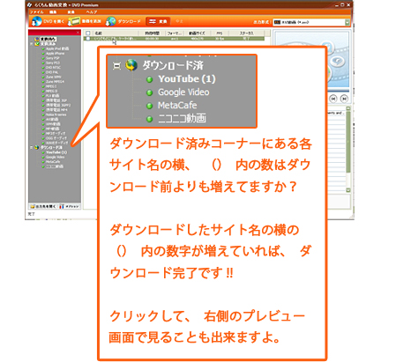Sort the list by the 動画サイズ column header
This screenshot has width=396, height=362.
(197, 33)
